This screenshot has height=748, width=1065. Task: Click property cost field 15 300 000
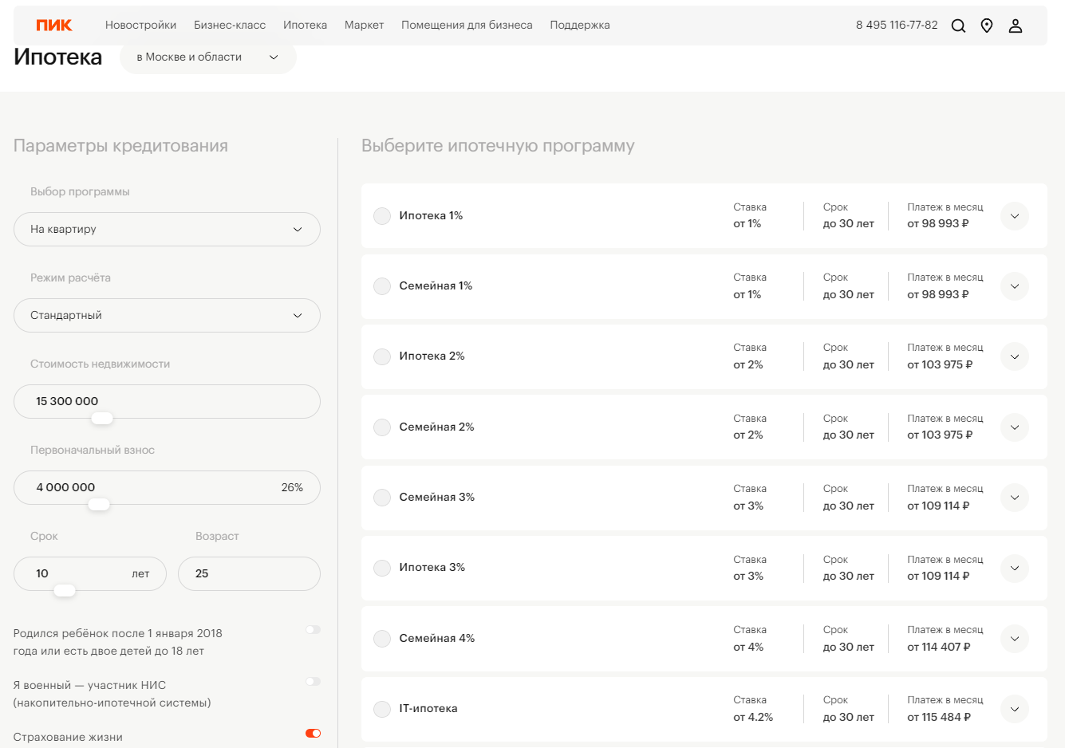click(x=167, y=401)
